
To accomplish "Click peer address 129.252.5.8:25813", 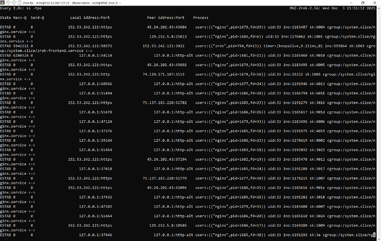I will pos(168,36).
